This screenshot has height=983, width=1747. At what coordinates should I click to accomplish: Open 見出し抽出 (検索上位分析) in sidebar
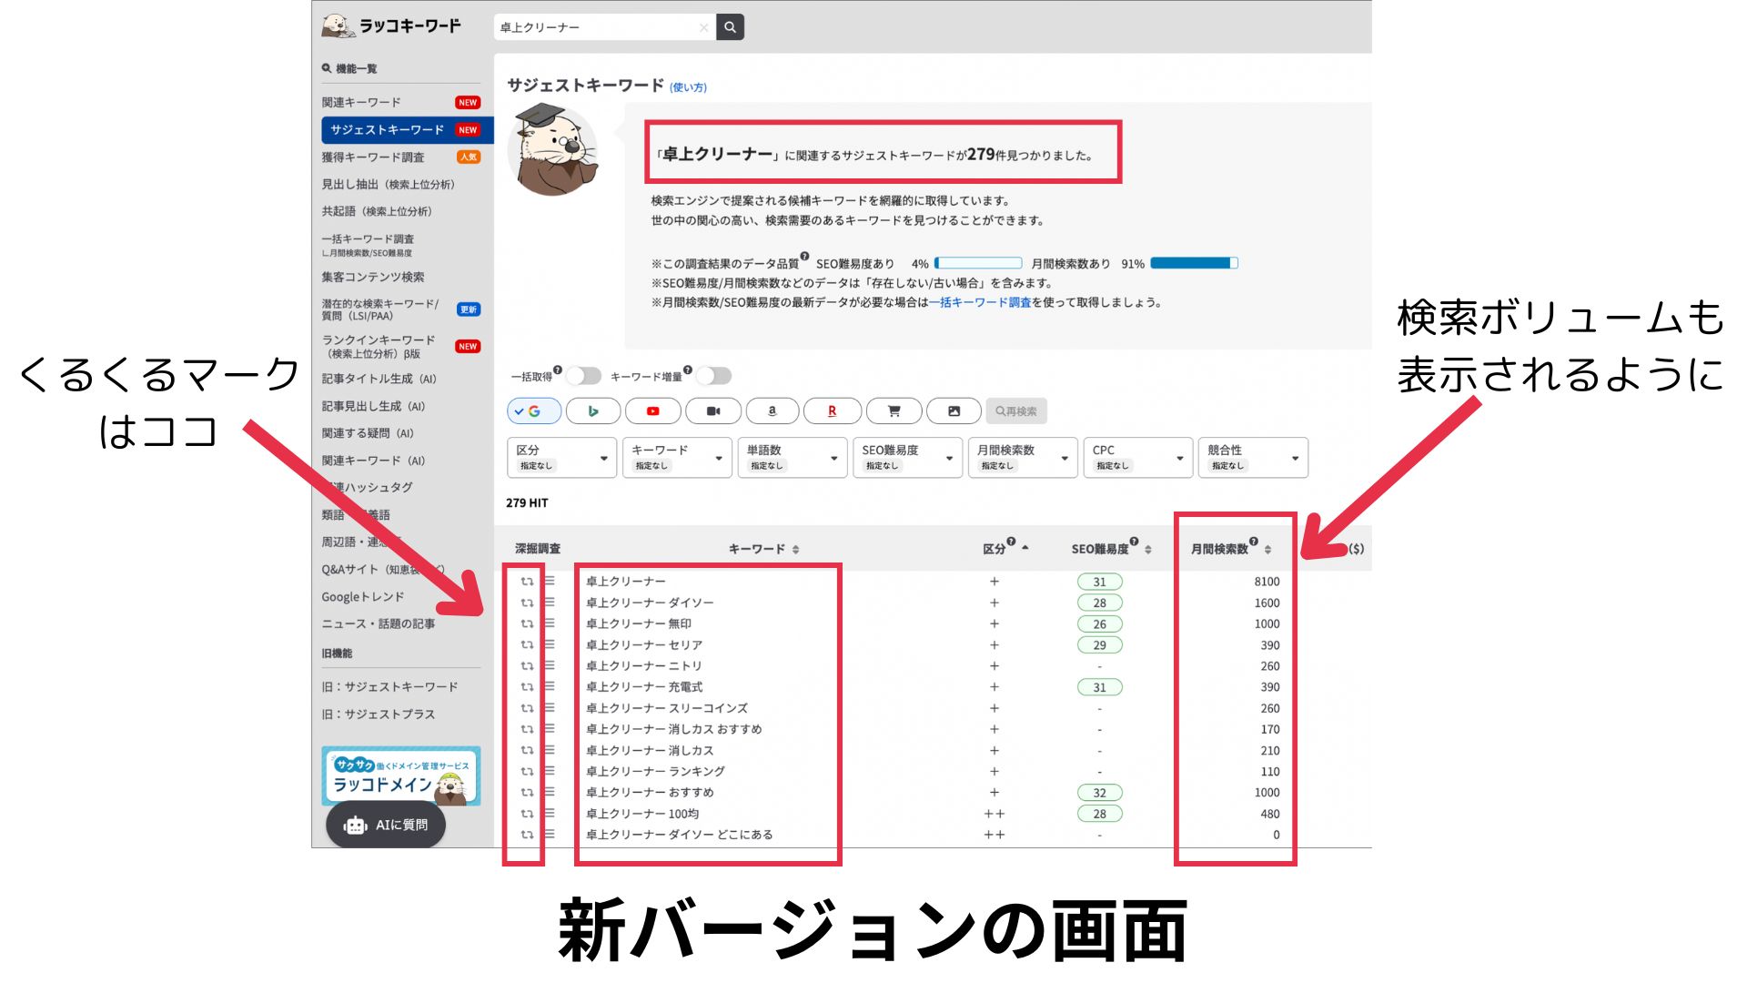click(x=388, y=184)
